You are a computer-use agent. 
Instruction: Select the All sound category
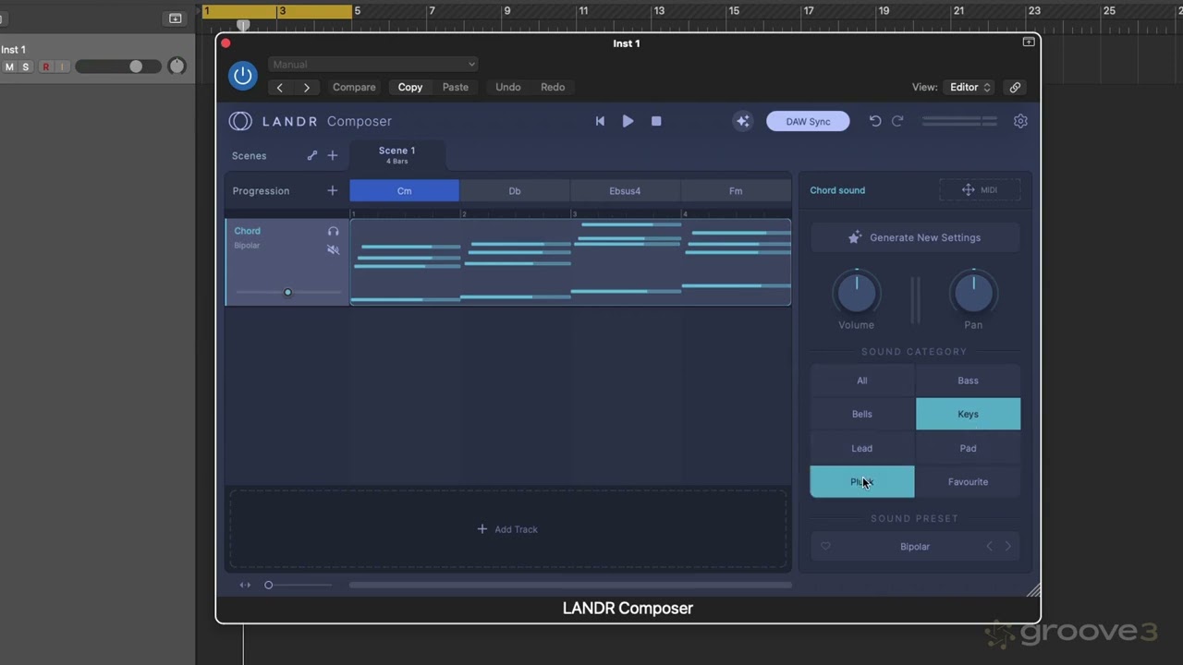point(862,381)
